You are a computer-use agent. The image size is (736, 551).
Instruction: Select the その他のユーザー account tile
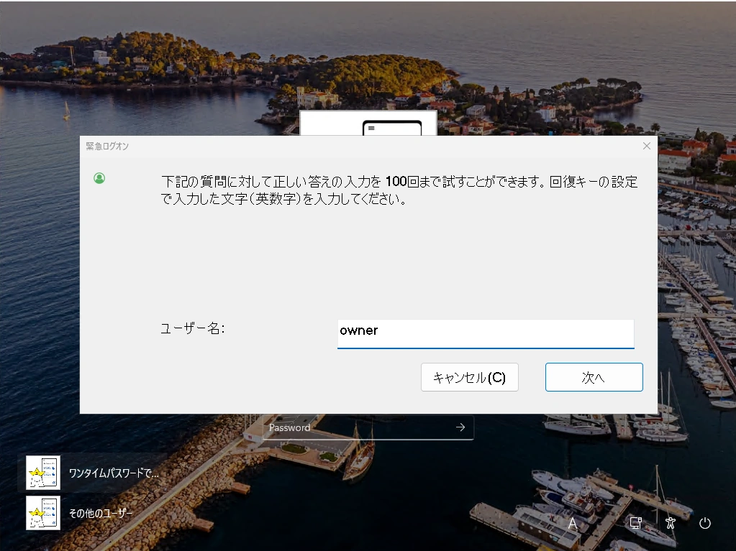pos(91,513)
